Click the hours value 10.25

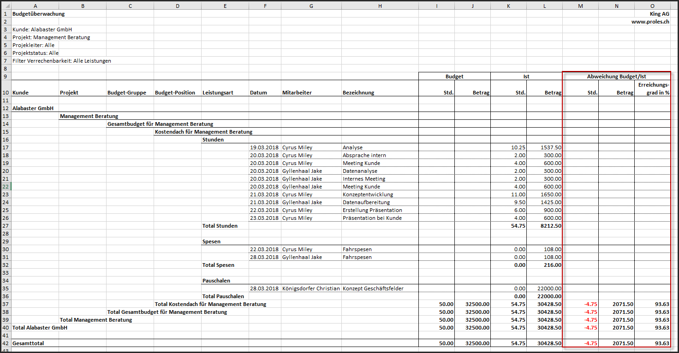(x=518, y=147)
